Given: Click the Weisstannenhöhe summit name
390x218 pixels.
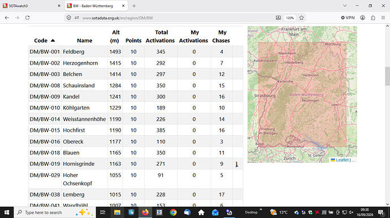Looking at the screenshot, I should [84, 119].
